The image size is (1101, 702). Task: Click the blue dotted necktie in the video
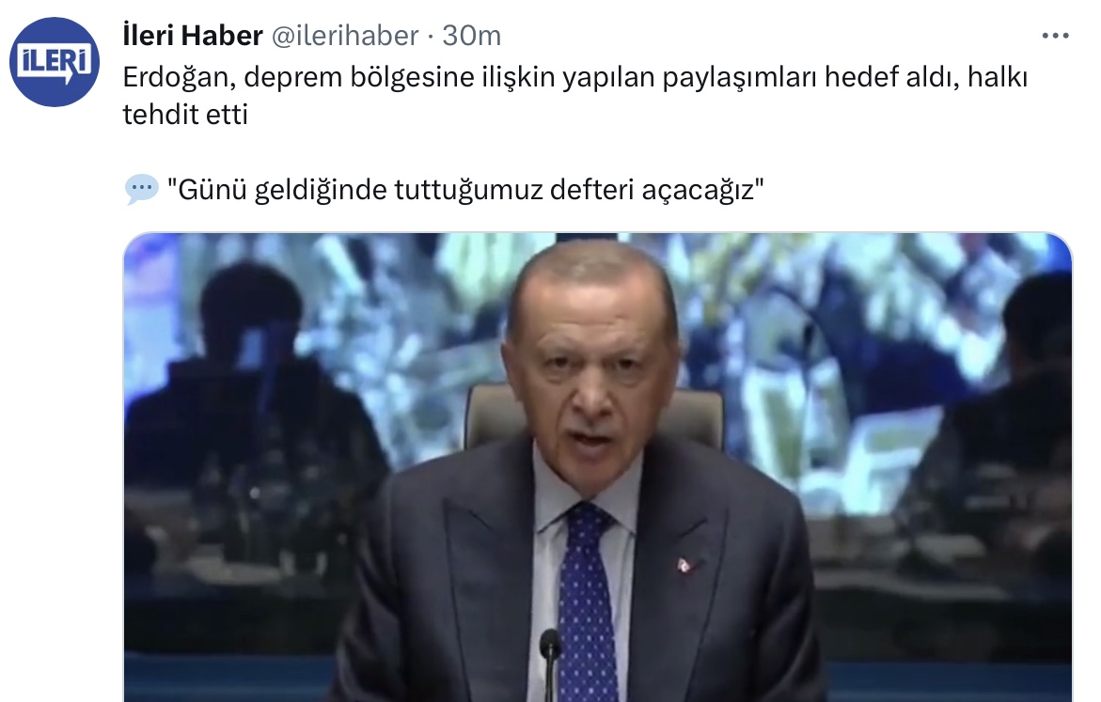(587, 601)
